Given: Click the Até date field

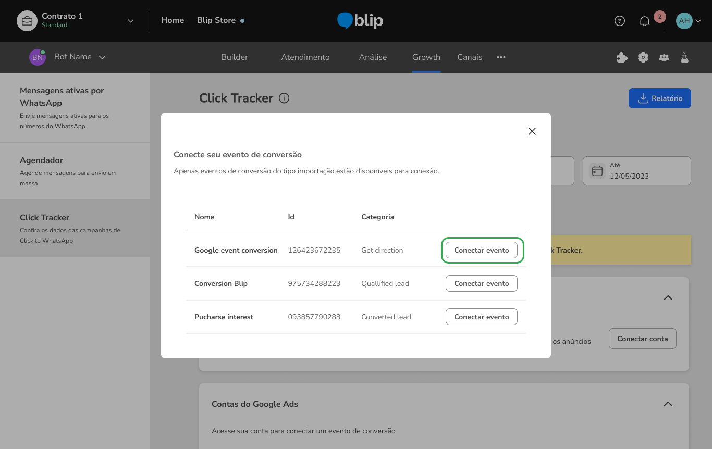Looking at the screenshot, I should (x=636, y=171).
